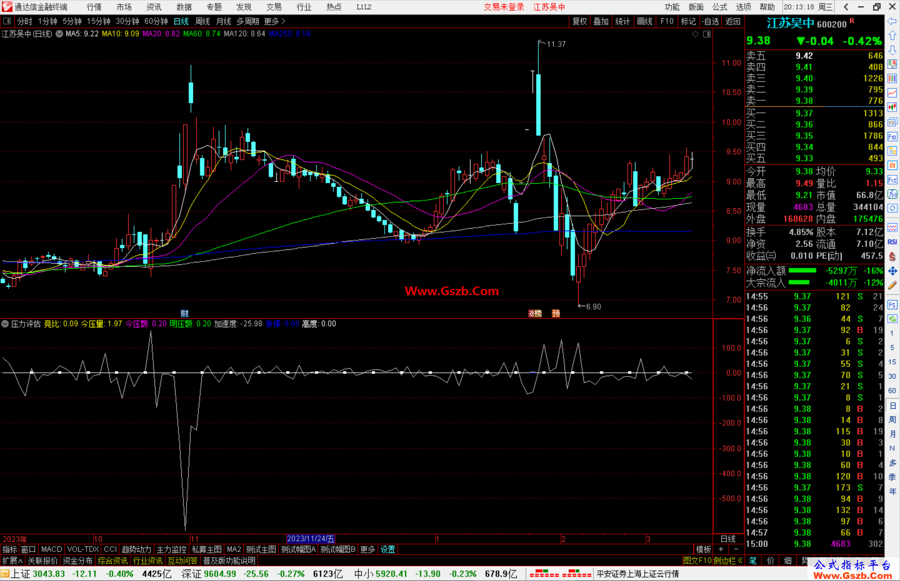Click the red S arrow sidebar icon
This screenshot has width=900, height=581.
892,257
